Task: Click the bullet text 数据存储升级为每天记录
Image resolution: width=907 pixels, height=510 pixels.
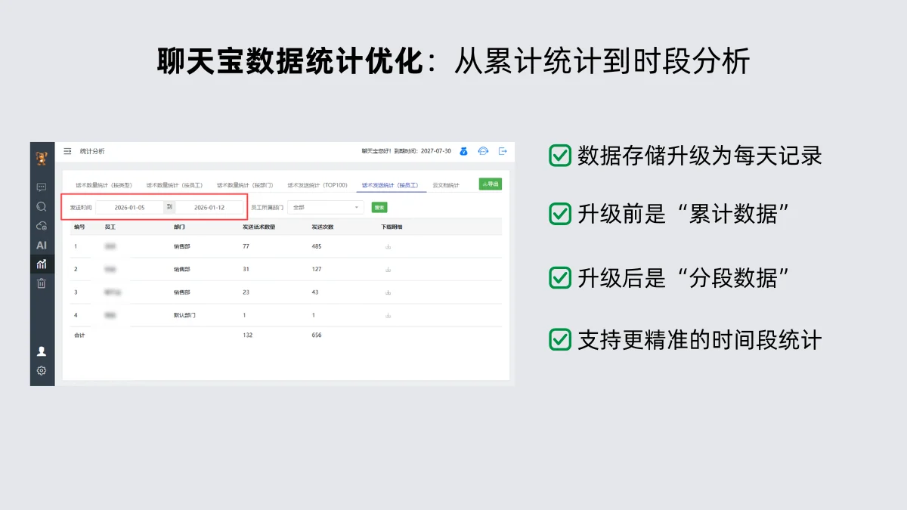Action: point(700,156)
